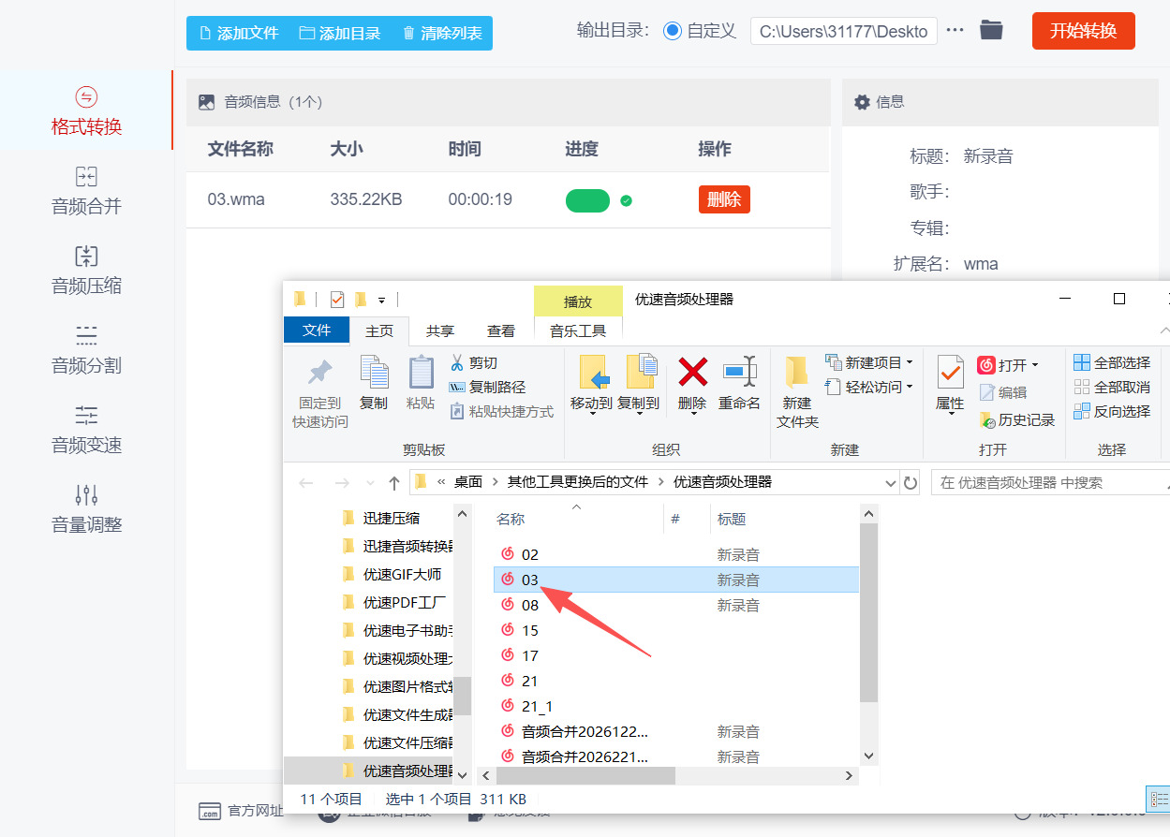Open the 共享 ribbon tab
The image size is (1170, 837).
click(440, 330)
